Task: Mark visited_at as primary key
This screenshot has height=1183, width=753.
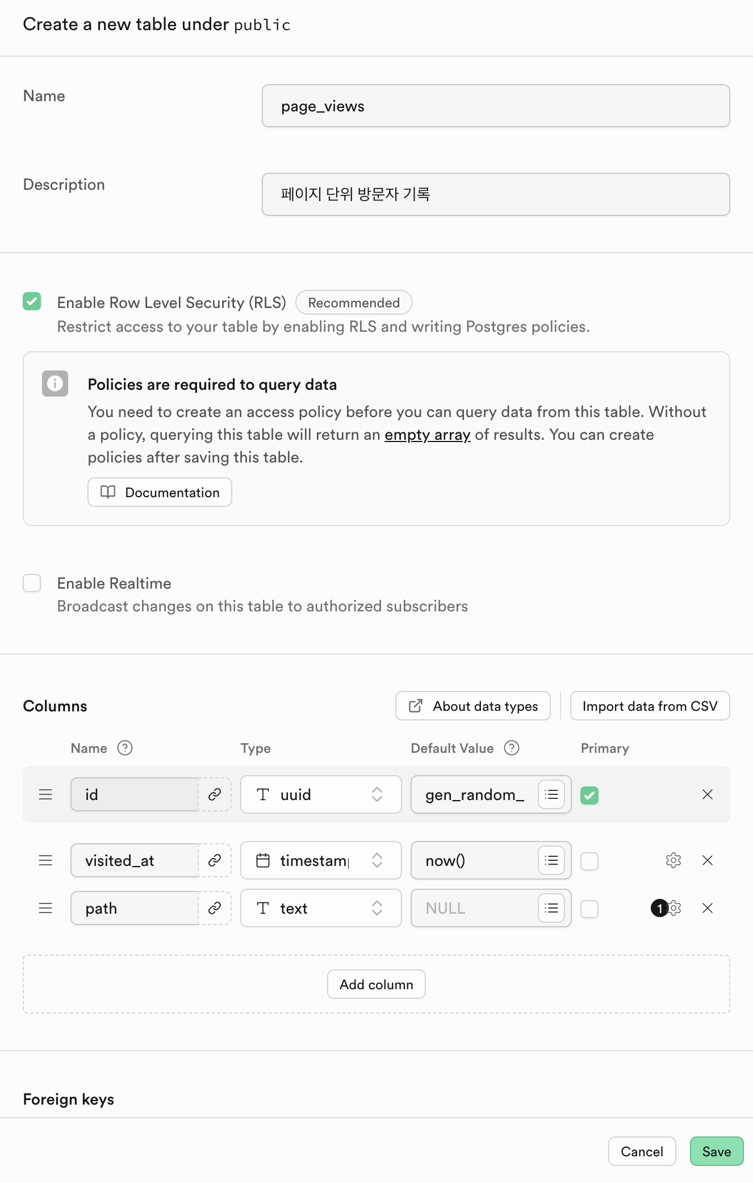Action: point(589,861)
